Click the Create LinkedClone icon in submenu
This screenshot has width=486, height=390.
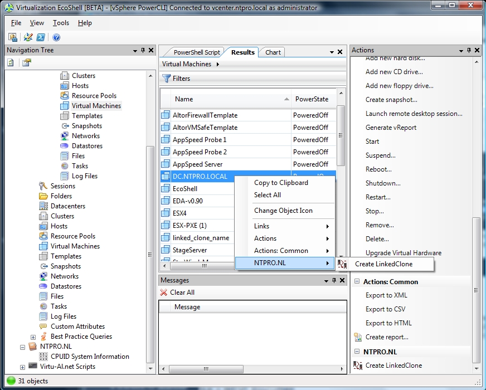tap(342, 264)
